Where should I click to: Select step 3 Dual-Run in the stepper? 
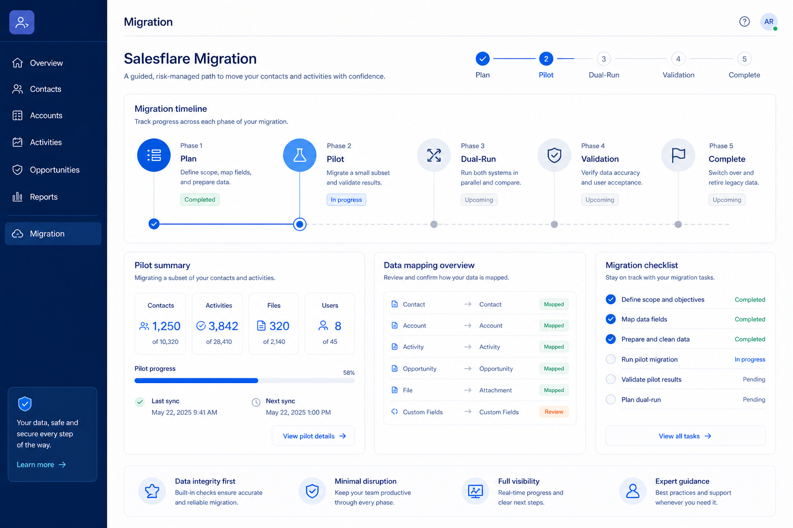[604, 59]
